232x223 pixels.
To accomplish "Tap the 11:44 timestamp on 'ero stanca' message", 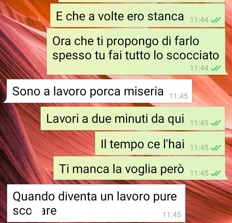I will pyautogui.click(x=199, y=20).
